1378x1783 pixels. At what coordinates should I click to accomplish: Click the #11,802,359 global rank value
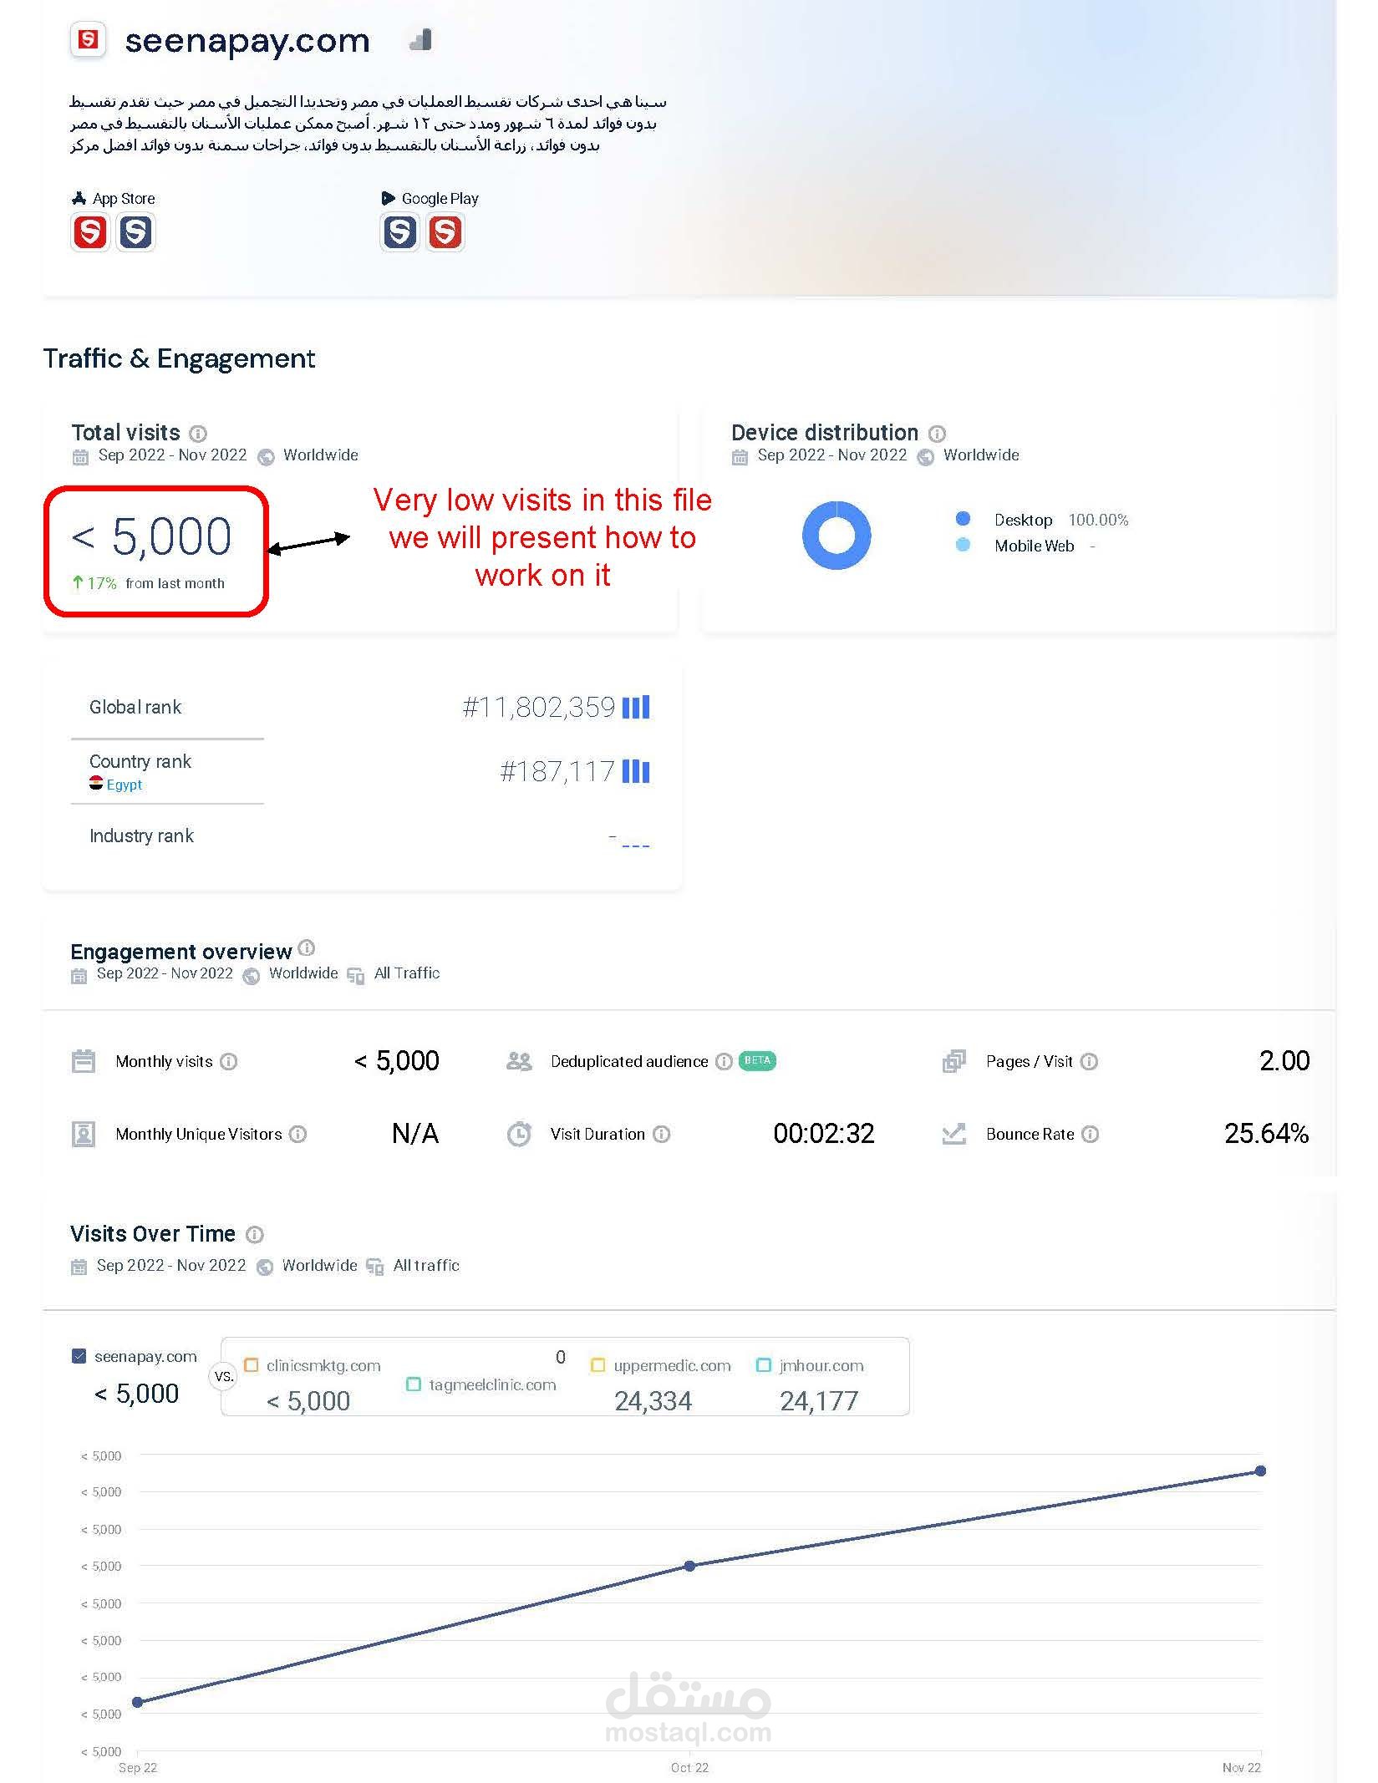(x=539, y=708)
